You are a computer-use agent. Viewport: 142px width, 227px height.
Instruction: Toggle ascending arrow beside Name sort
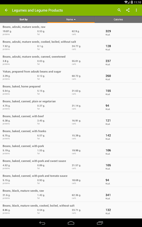click(x=75, y=20)
